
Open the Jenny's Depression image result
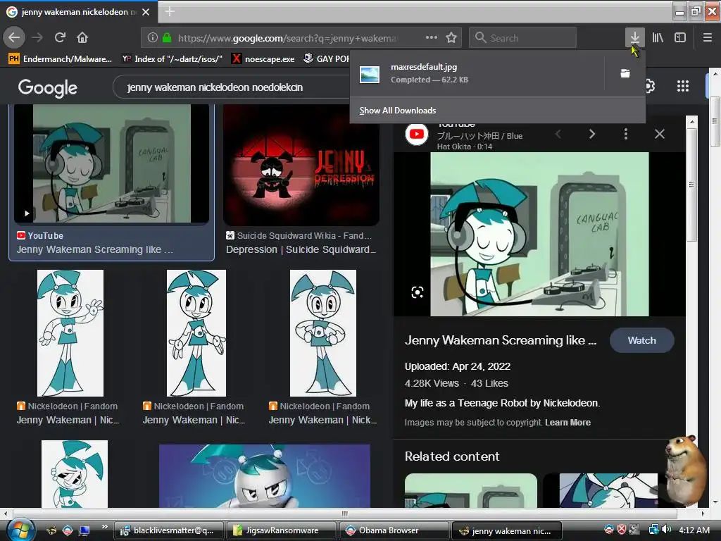click(301, 165)
